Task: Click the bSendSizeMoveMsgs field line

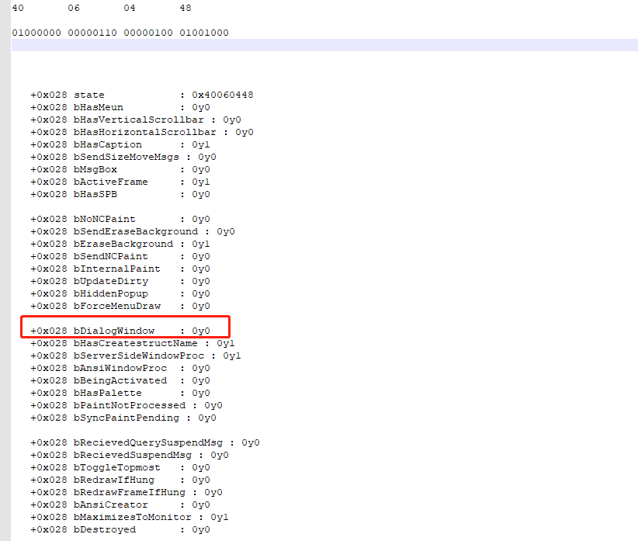Action: pos(123,157)
